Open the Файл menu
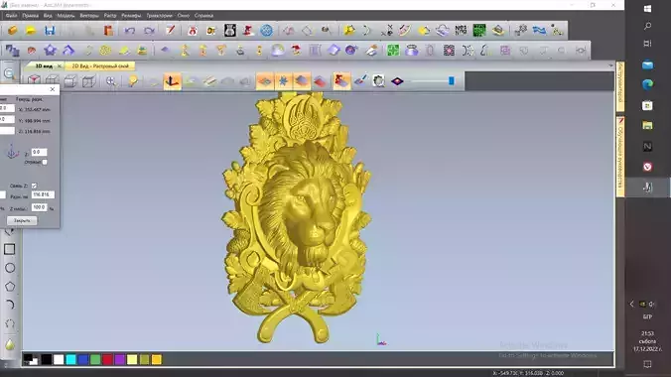 [x=12, y=16]
